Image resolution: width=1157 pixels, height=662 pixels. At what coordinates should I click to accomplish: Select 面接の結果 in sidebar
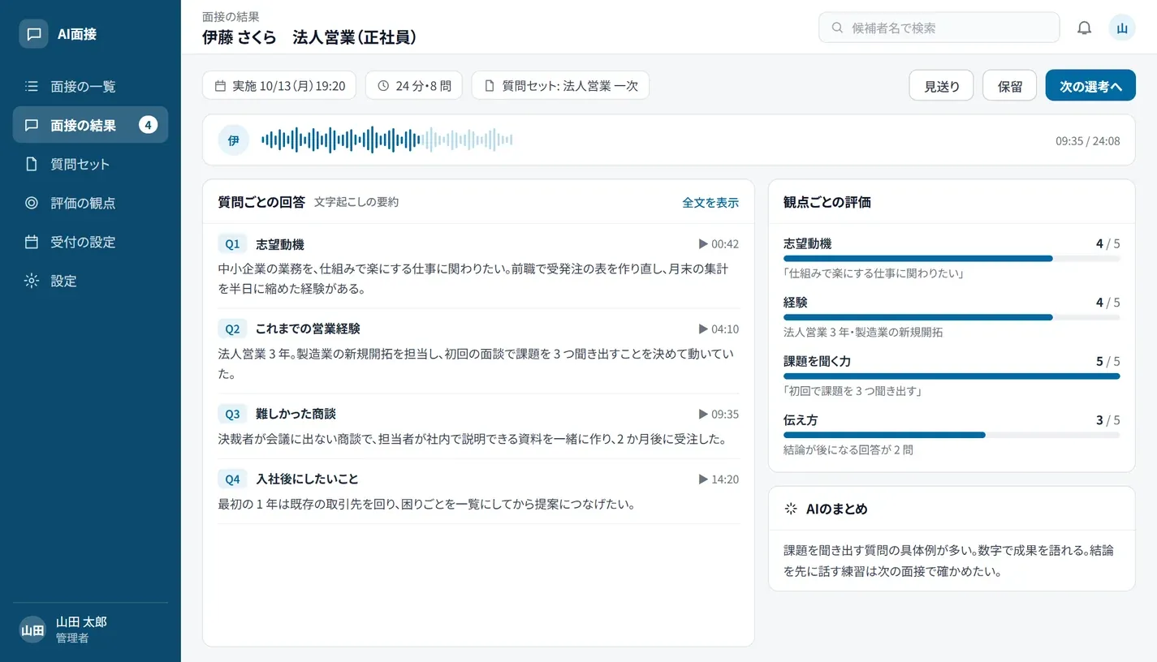tap(90, 125)
